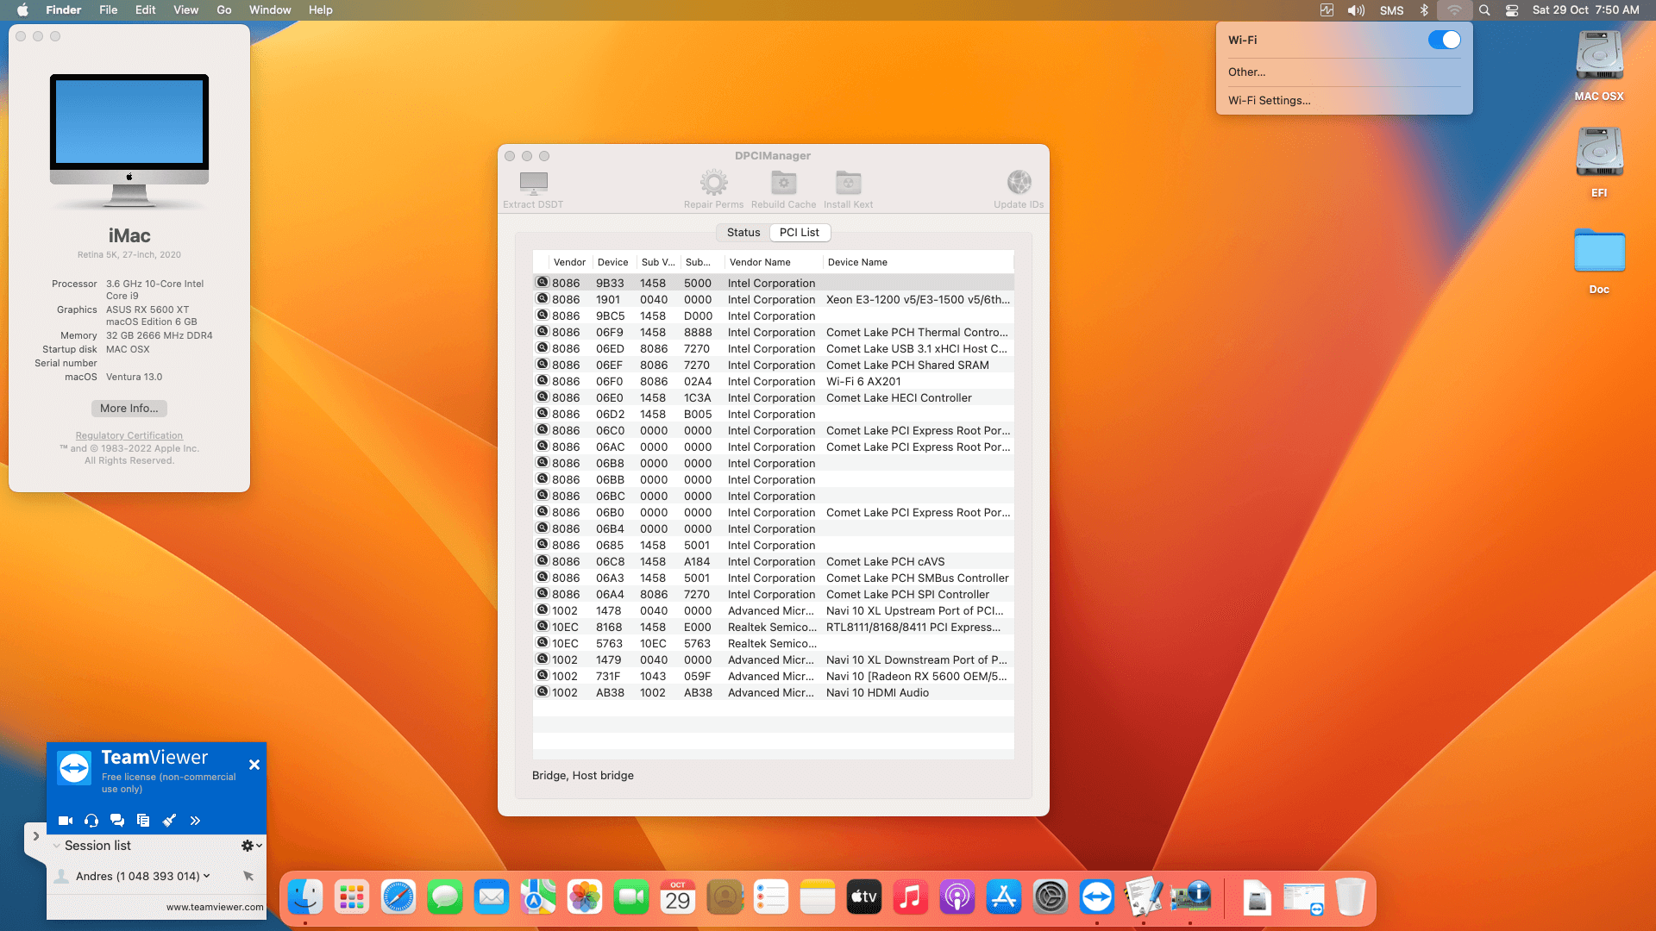Screen dimensions: 1656x931
Task: Select the Comet Lake PCH cAVS row
Action: tap(773, 561)
